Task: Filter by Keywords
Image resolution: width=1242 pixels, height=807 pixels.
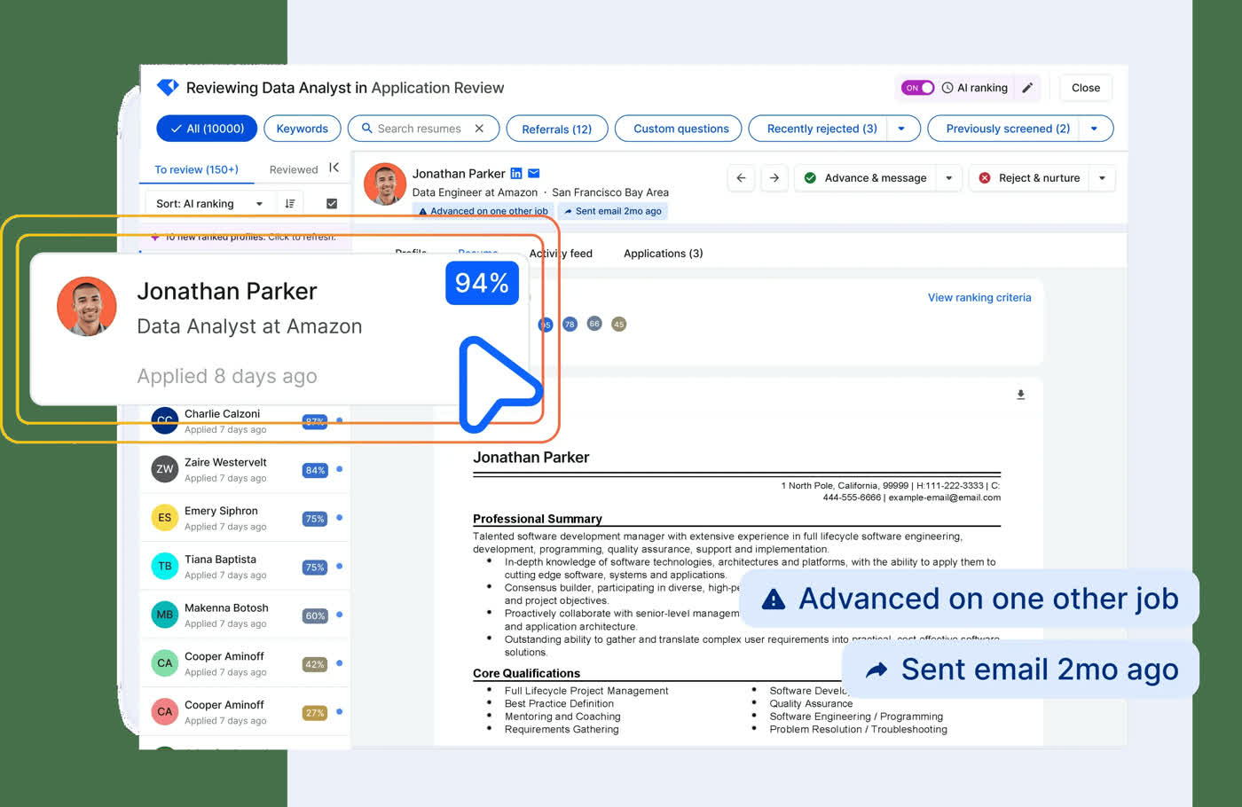Action: point(303,129)
